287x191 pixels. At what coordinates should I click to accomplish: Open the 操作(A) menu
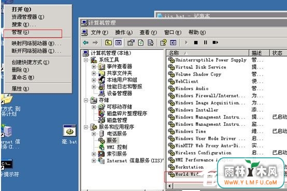[124, 33]
